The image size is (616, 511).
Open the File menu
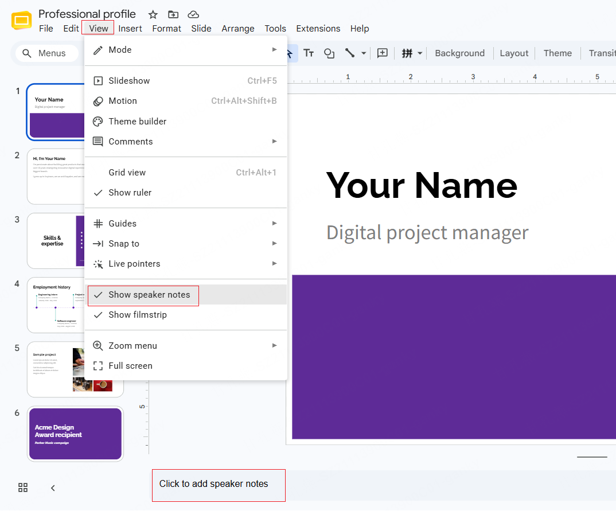click(x=46, y=28)
